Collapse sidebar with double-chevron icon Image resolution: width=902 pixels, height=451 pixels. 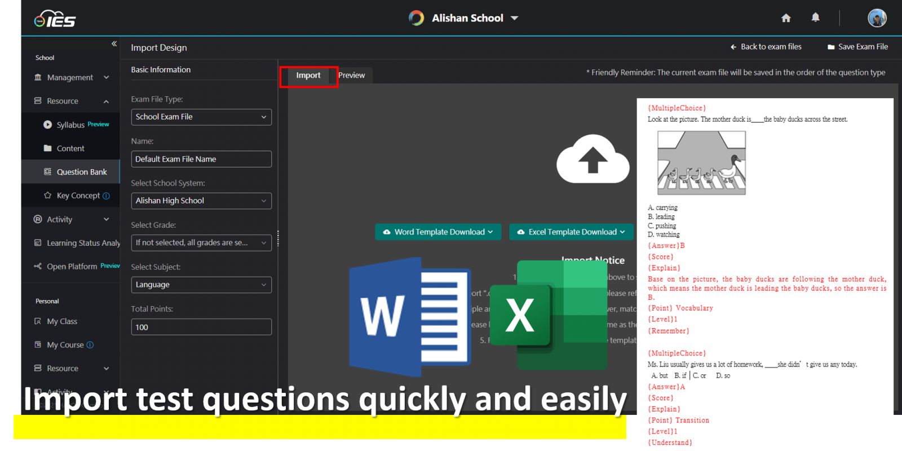pos(114,44)
